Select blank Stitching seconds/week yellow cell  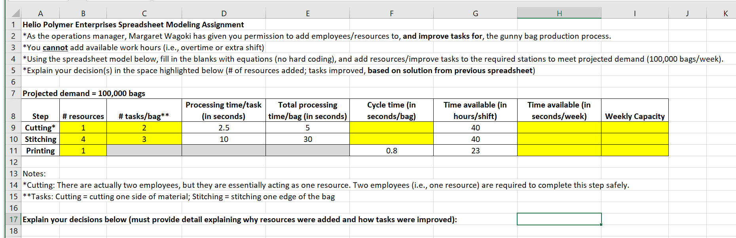[560, 139]
